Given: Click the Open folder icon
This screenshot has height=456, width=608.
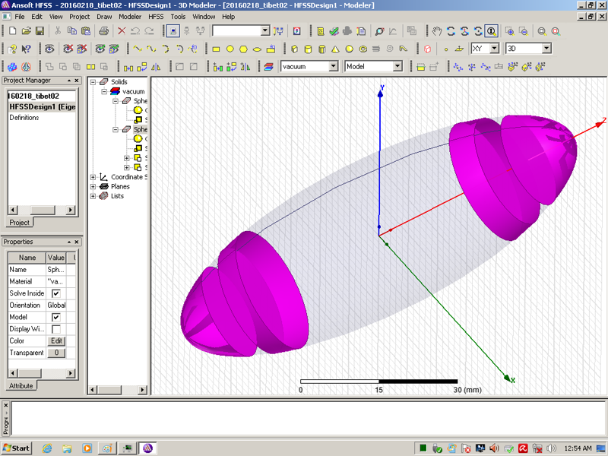Looking at the screenshot, I should 27,31.
